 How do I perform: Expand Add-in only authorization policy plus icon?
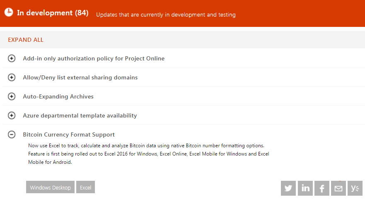(12, 58)
